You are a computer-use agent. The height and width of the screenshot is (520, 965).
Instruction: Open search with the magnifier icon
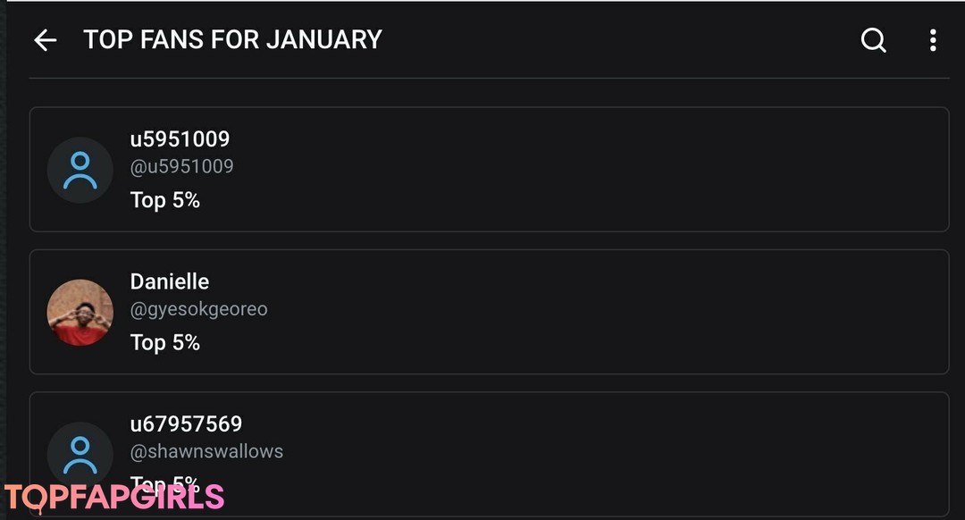[873, 40]
